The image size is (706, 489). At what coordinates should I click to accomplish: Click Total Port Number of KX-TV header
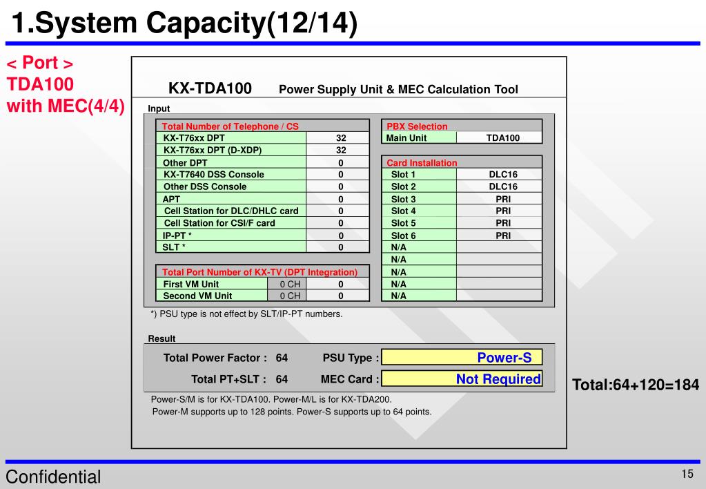259,271
